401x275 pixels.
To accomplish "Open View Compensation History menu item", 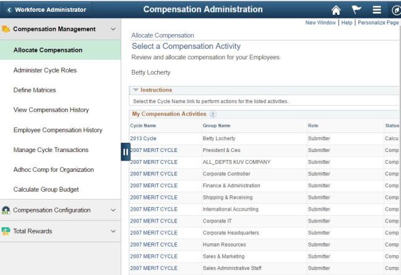I will pyautogui.click(x=51, y=110).
